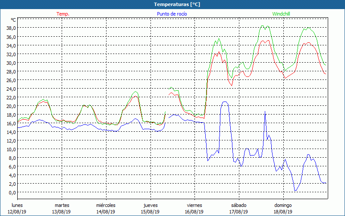Click the '15/08/19' date label
Screen dimensions: 345x216
click(150, 212)
